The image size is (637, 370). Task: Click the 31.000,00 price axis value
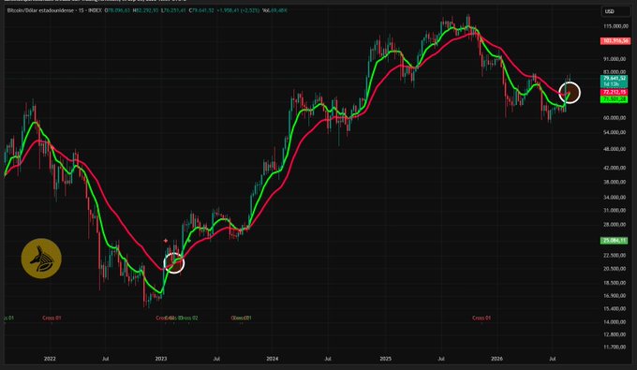point(615,211)
